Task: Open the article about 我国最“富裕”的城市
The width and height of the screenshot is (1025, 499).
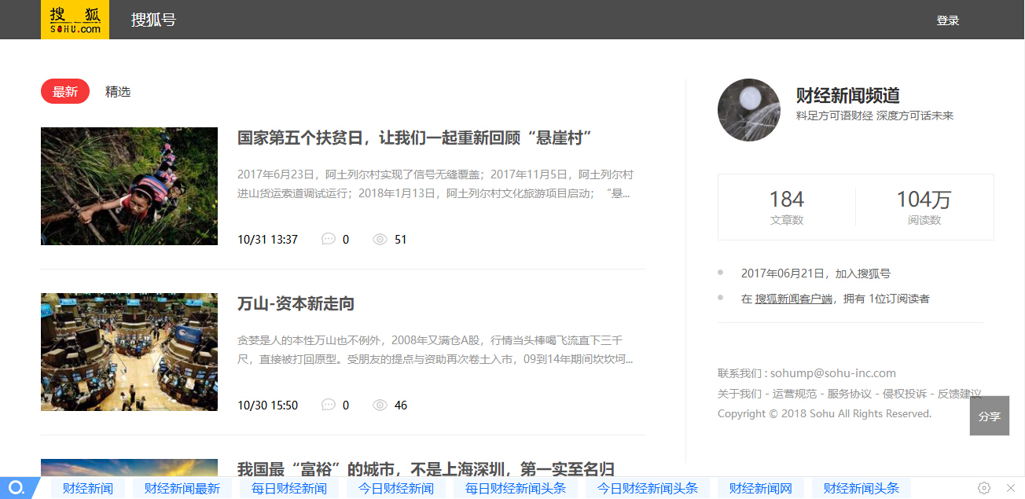Action: pyautogui.click(x=426, y=468)
